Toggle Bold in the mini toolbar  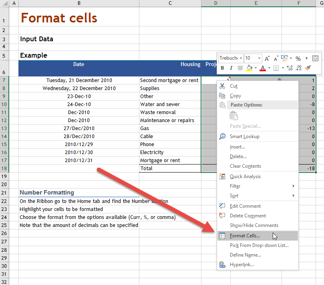[x=222, y=68]
